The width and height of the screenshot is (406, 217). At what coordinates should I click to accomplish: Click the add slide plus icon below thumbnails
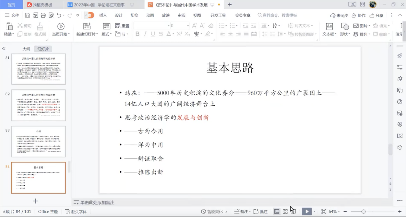point(36,201)
